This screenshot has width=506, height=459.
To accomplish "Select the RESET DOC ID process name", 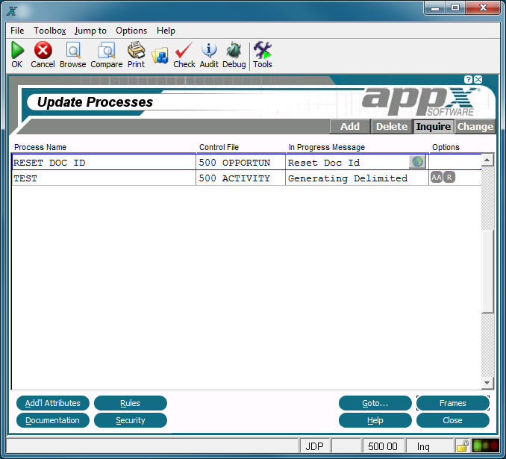I will coord(104,163).
